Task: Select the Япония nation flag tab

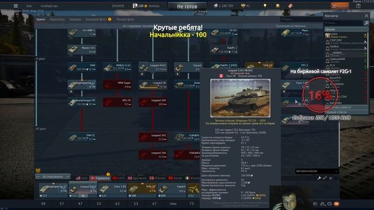Action: 157,178
